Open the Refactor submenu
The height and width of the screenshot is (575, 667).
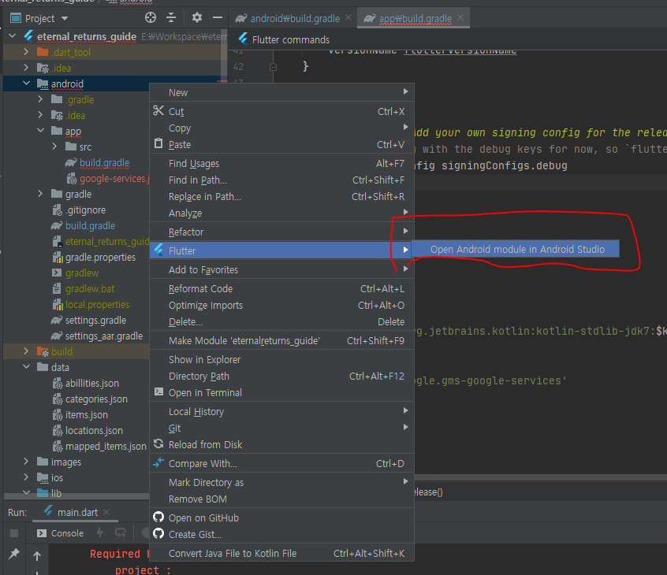coord(281,232)
